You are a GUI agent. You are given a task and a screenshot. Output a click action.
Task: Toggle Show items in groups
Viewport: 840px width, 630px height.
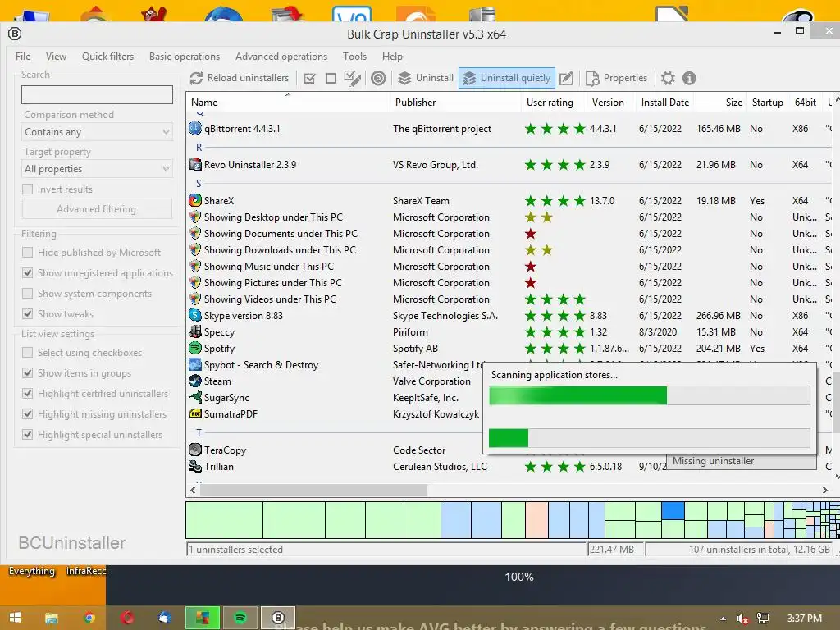[x=27, y=373]
